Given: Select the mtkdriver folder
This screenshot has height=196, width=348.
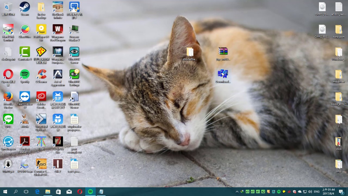Looking at the screenshot, I should [x=338, y=76].
